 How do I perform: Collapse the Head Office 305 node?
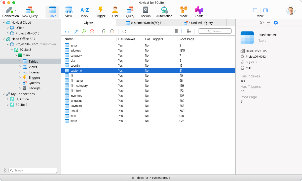[4, 39]
